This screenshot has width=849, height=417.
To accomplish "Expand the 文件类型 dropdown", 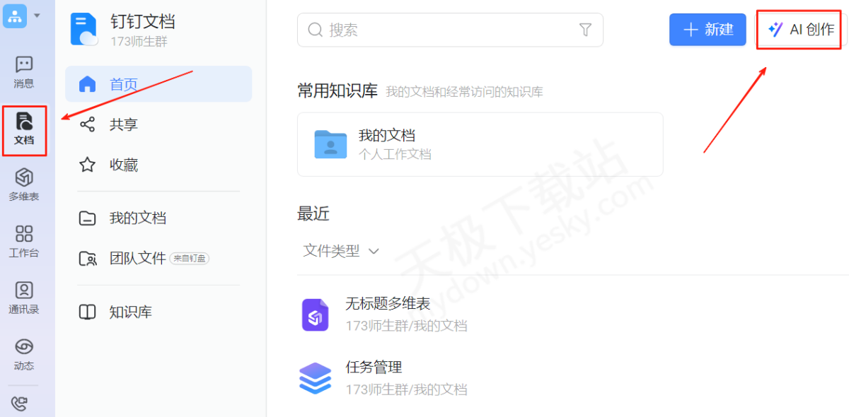I will tap(341, 251).
